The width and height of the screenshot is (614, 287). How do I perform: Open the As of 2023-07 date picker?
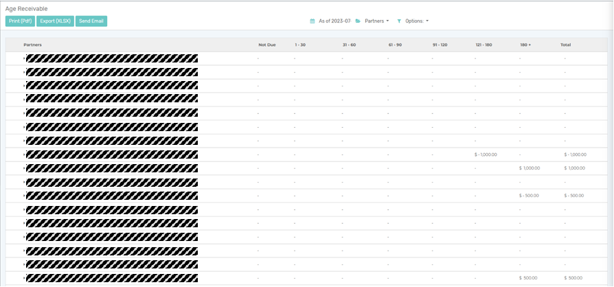[334, 21]
